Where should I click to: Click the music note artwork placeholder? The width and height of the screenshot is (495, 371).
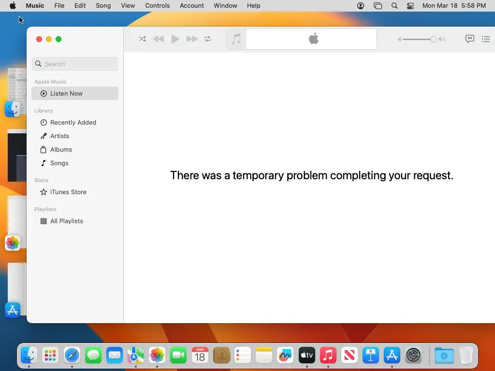236,39
